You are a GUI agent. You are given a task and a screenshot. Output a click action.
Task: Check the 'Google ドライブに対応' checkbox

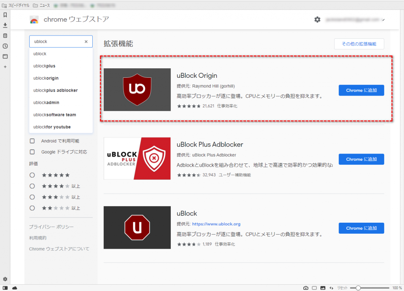tap(32, 152)
